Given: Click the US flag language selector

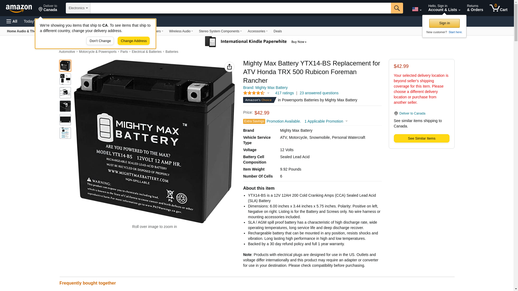Looking at the screenshot, I should (x=417, y=9).
